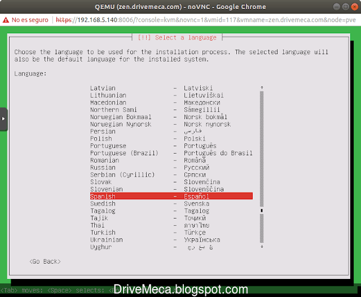Minimize the Chrome window

tap(336, 7)
